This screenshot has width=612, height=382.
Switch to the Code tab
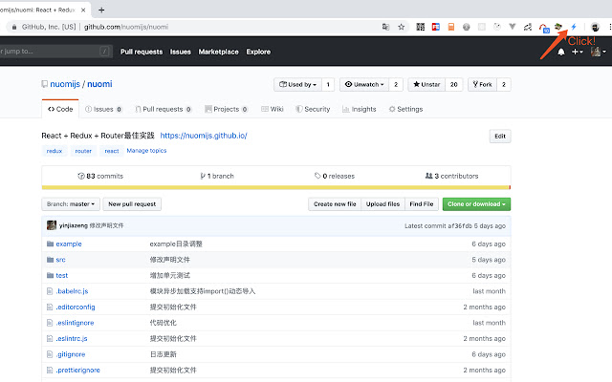point(60,109)
